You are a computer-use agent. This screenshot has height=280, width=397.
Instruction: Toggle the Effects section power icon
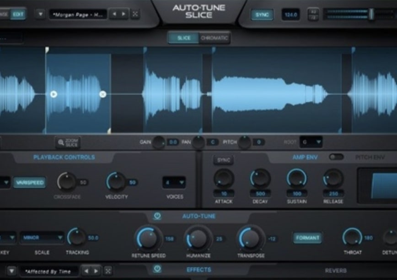[x=157, y=269]
